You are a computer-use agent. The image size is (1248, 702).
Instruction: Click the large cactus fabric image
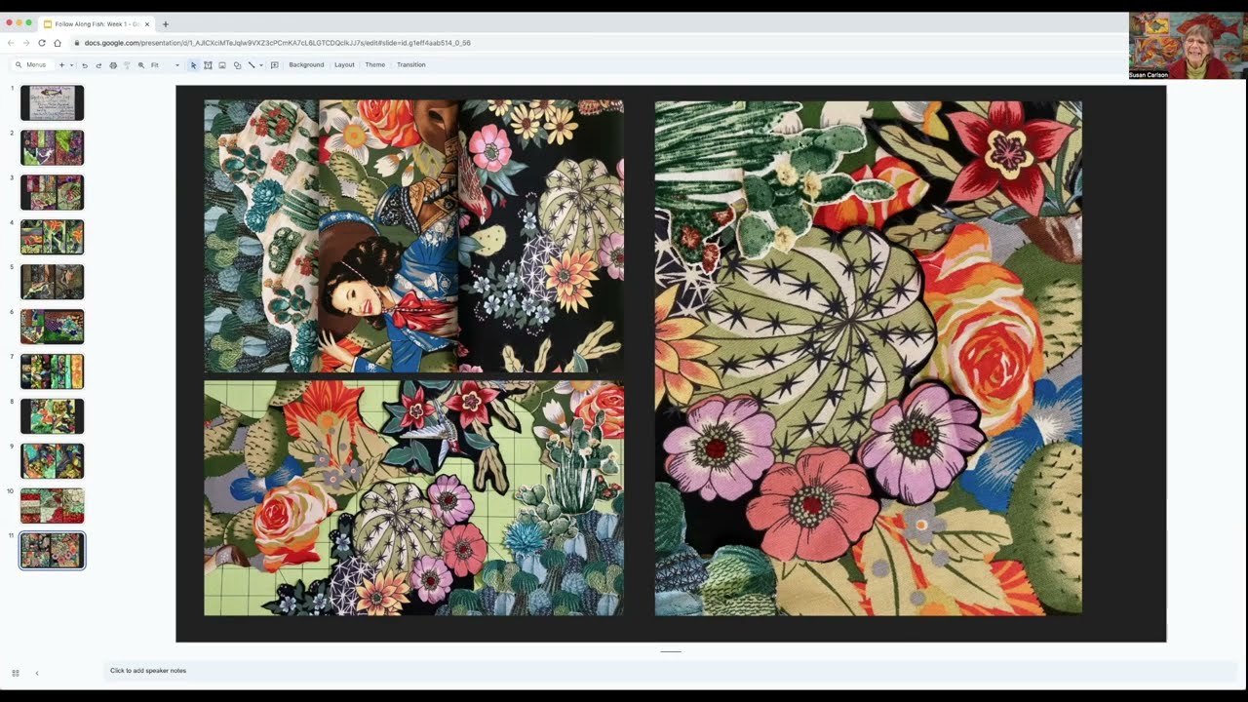click(868, 358)
